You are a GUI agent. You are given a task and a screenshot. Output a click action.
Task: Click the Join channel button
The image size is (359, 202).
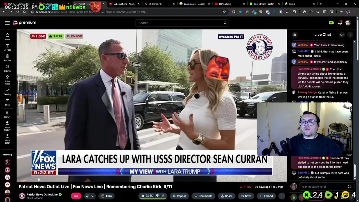76,196
